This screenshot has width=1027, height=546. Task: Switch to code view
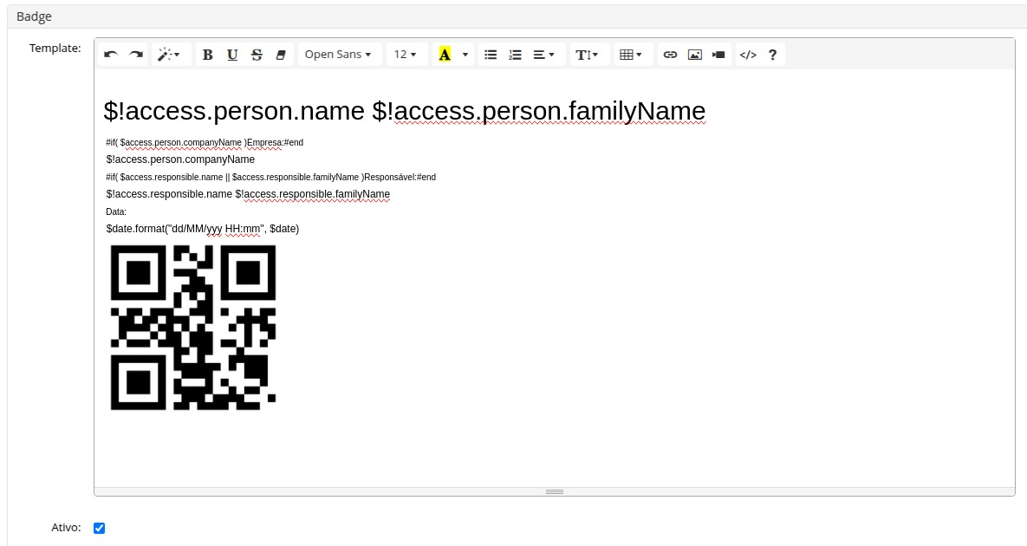(x=747, y=55)
